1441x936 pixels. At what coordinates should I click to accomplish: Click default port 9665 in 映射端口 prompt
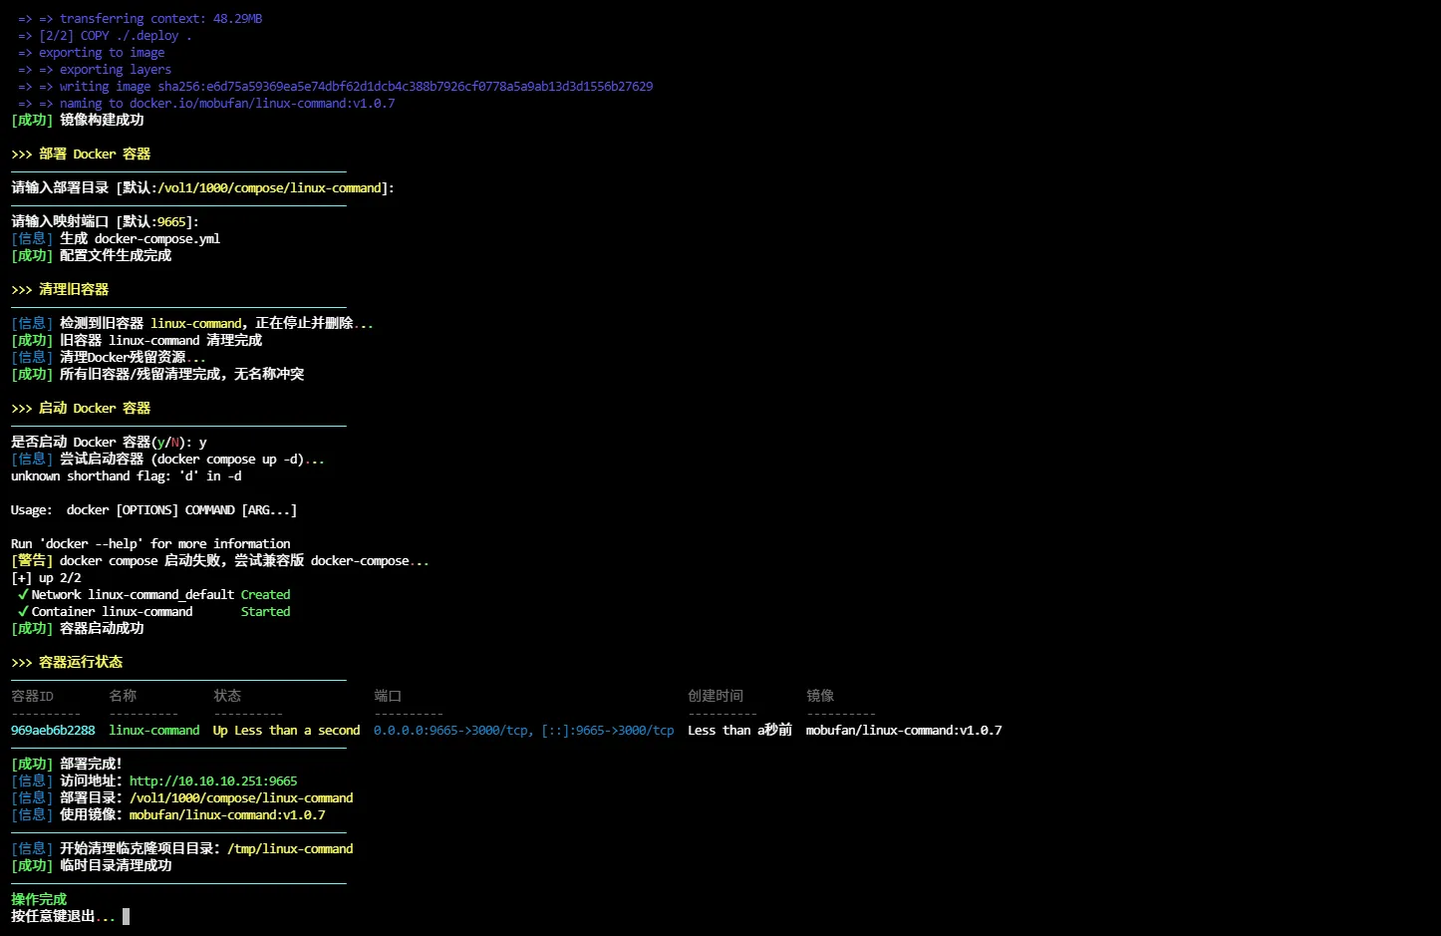click(171, 222)
